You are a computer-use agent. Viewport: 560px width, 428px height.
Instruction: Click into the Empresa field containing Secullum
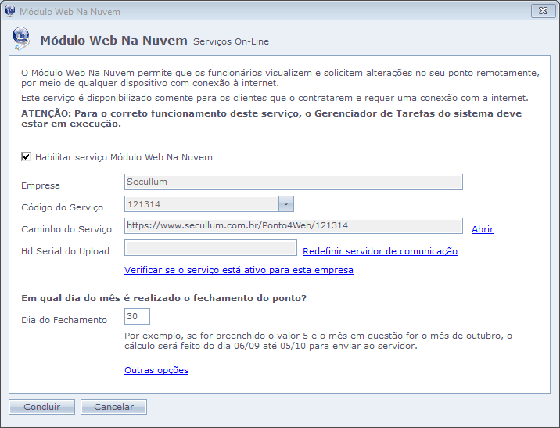(293, 182)
